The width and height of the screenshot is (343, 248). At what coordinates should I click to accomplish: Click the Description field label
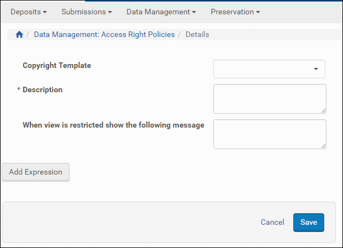click(43, 89)
